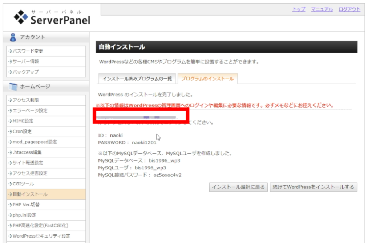Open php.ini設定 menu item
372x243 pixels.
[x=46, y=215]
